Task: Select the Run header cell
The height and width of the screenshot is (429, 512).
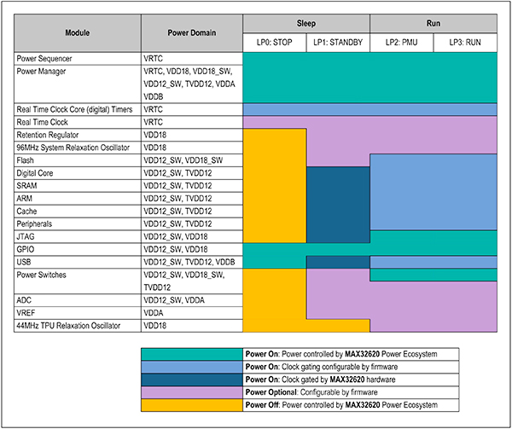Action: tap(433, 24)
